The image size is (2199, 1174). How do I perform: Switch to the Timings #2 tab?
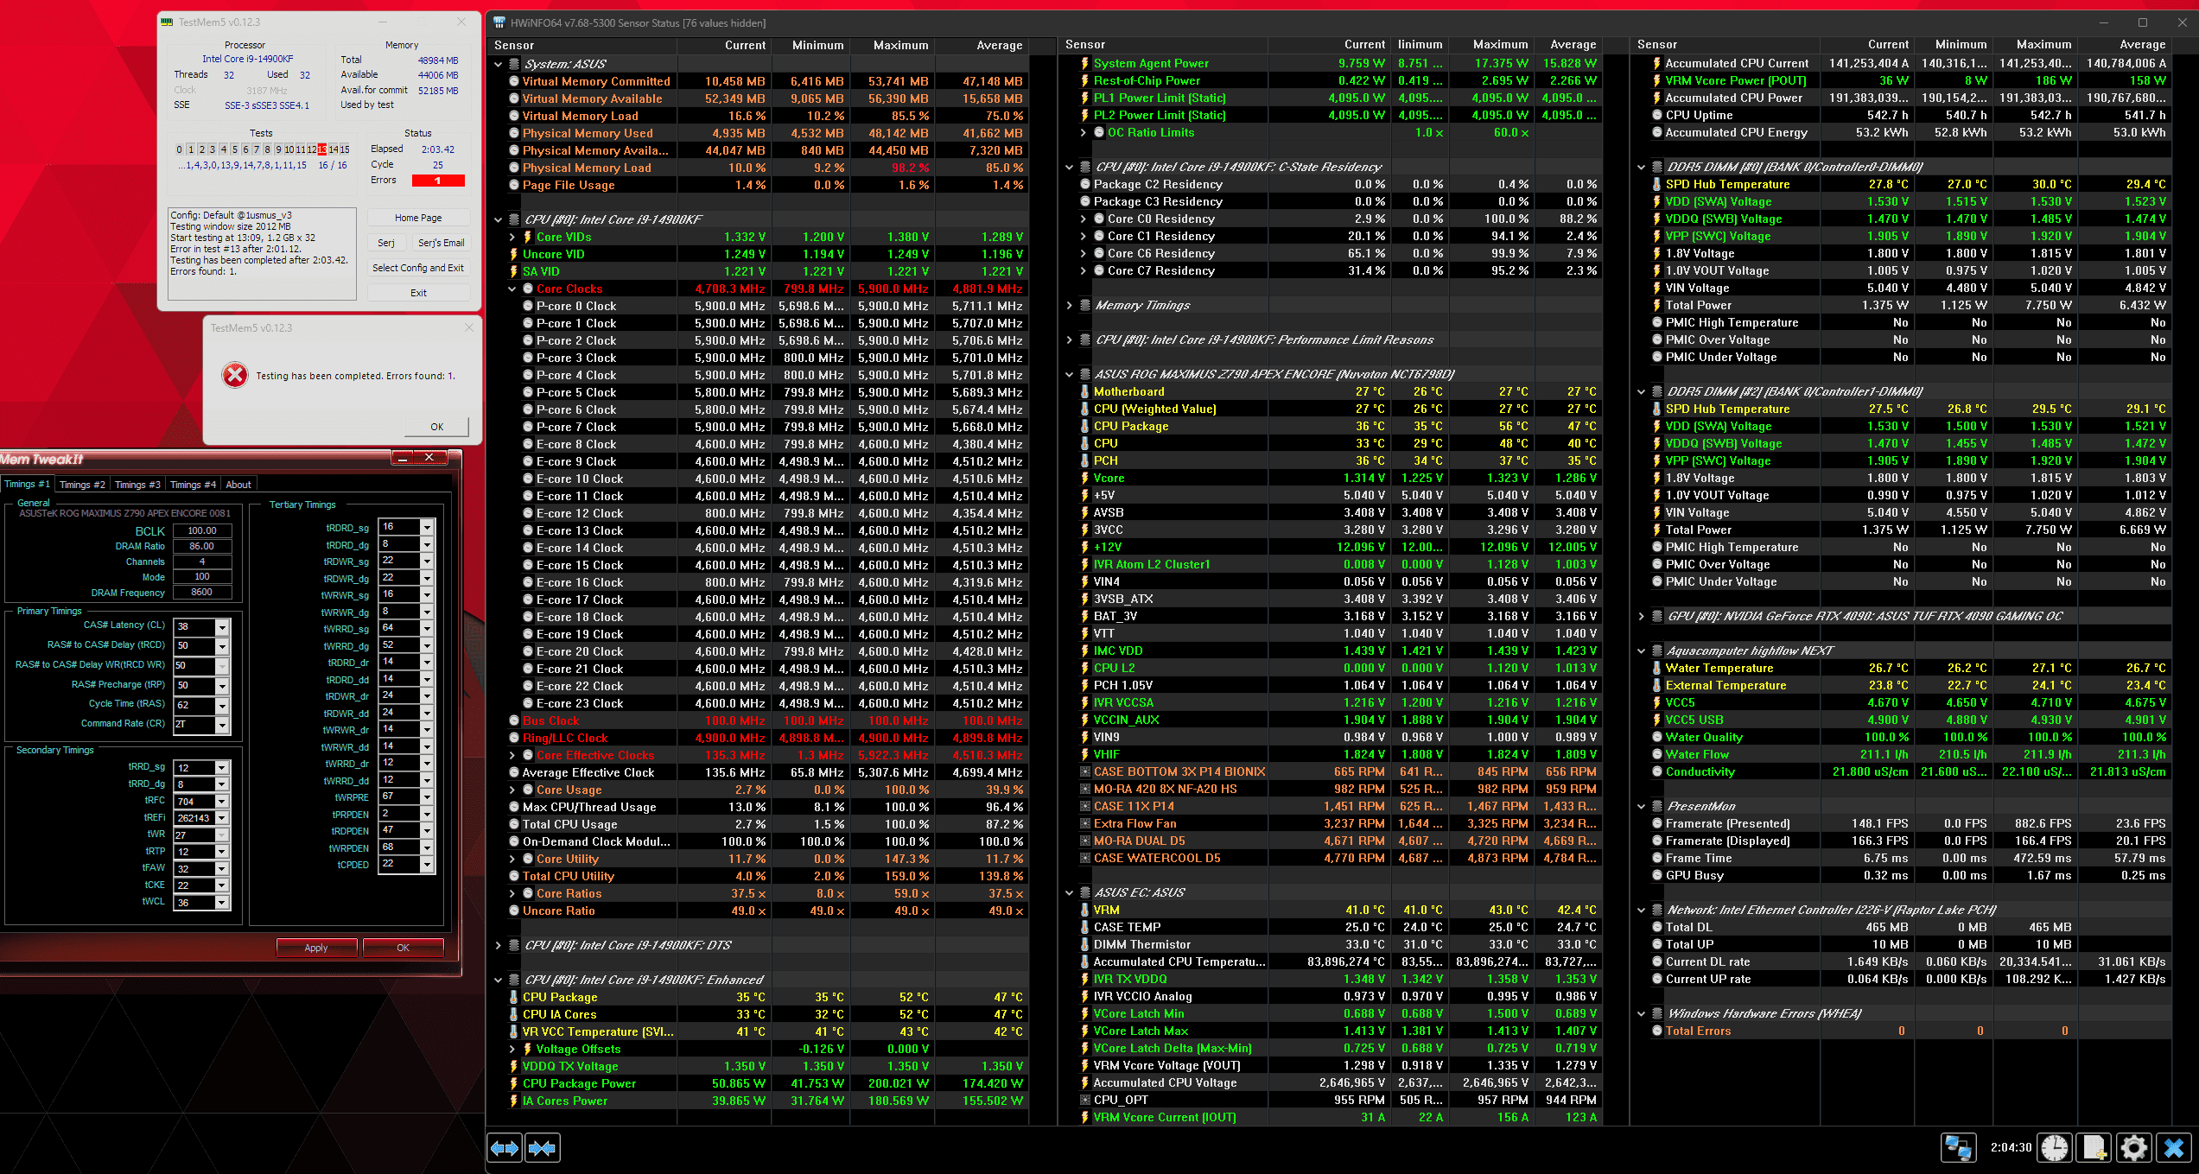[82, 485]
